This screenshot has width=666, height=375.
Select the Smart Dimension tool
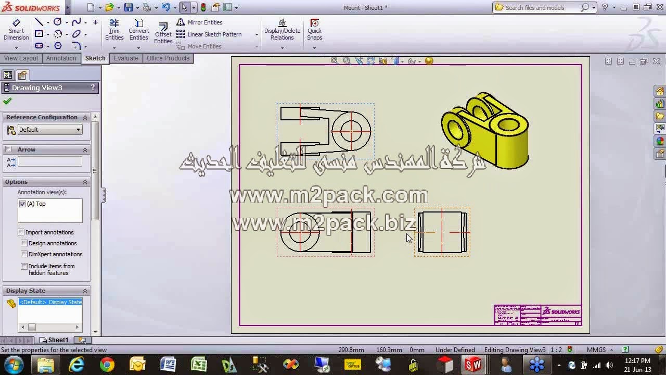(16, 30)
